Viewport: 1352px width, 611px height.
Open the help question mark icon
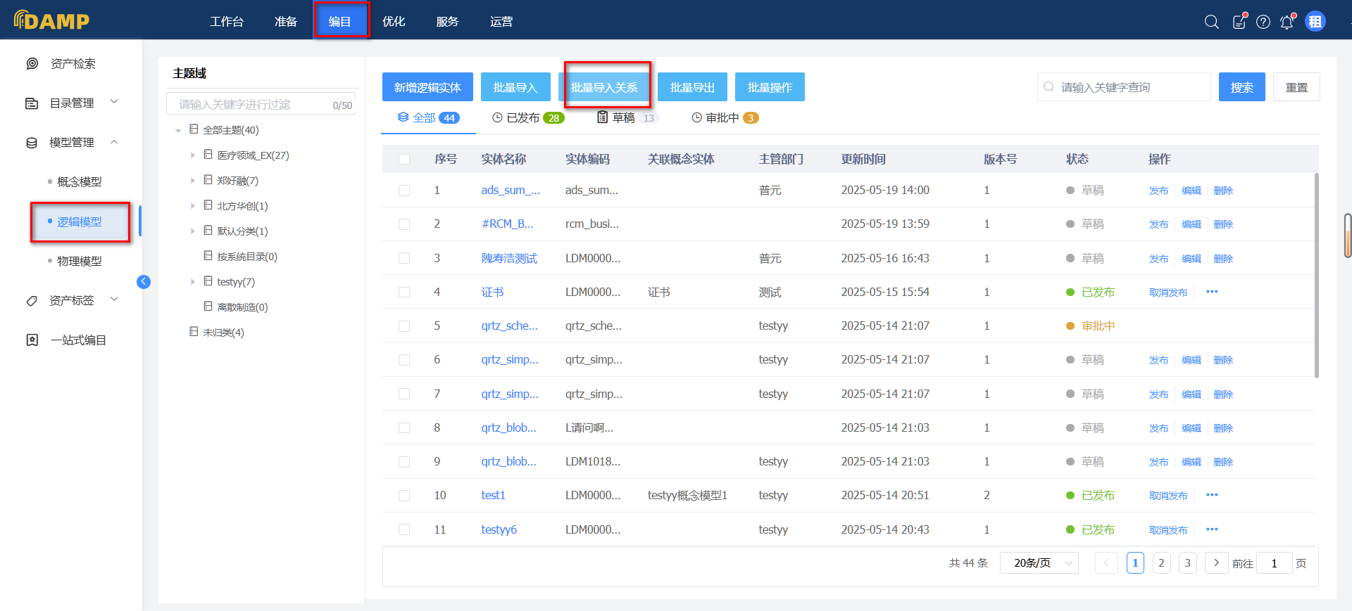pos(1263,22)
